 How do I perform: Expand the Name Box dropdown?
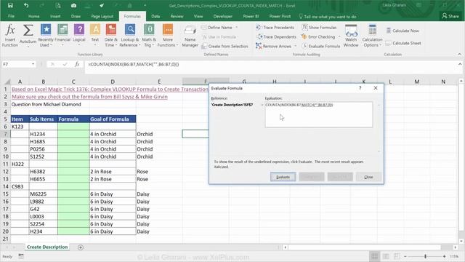(x=33, y=64)
